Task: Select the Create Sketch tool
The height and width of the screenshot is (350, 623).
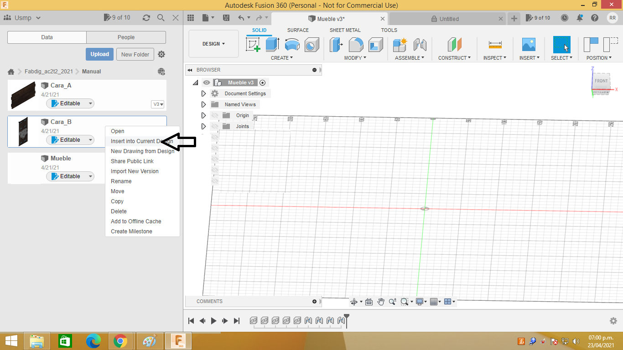Action: pyautogui.click(x=254, y=43)
